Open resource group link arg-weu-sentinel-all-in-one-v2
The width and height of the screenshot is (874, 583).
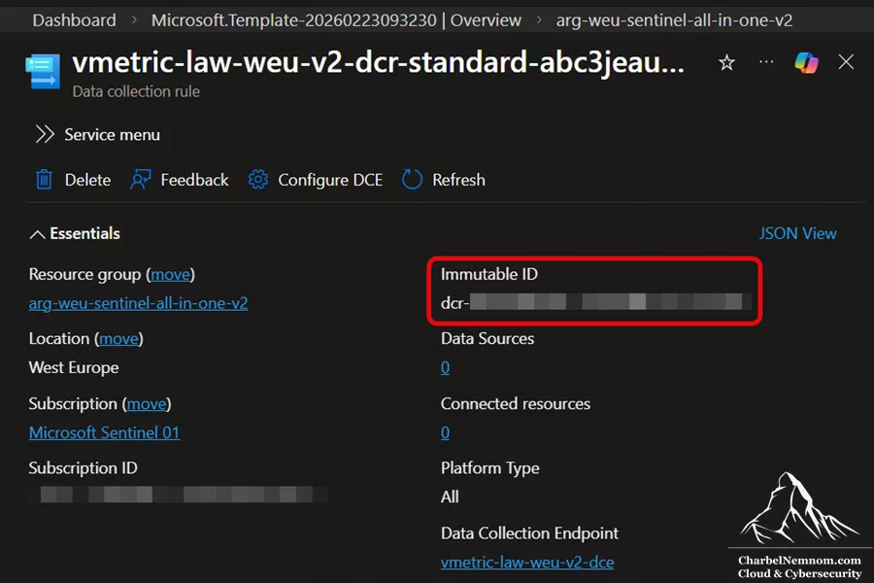138,303
